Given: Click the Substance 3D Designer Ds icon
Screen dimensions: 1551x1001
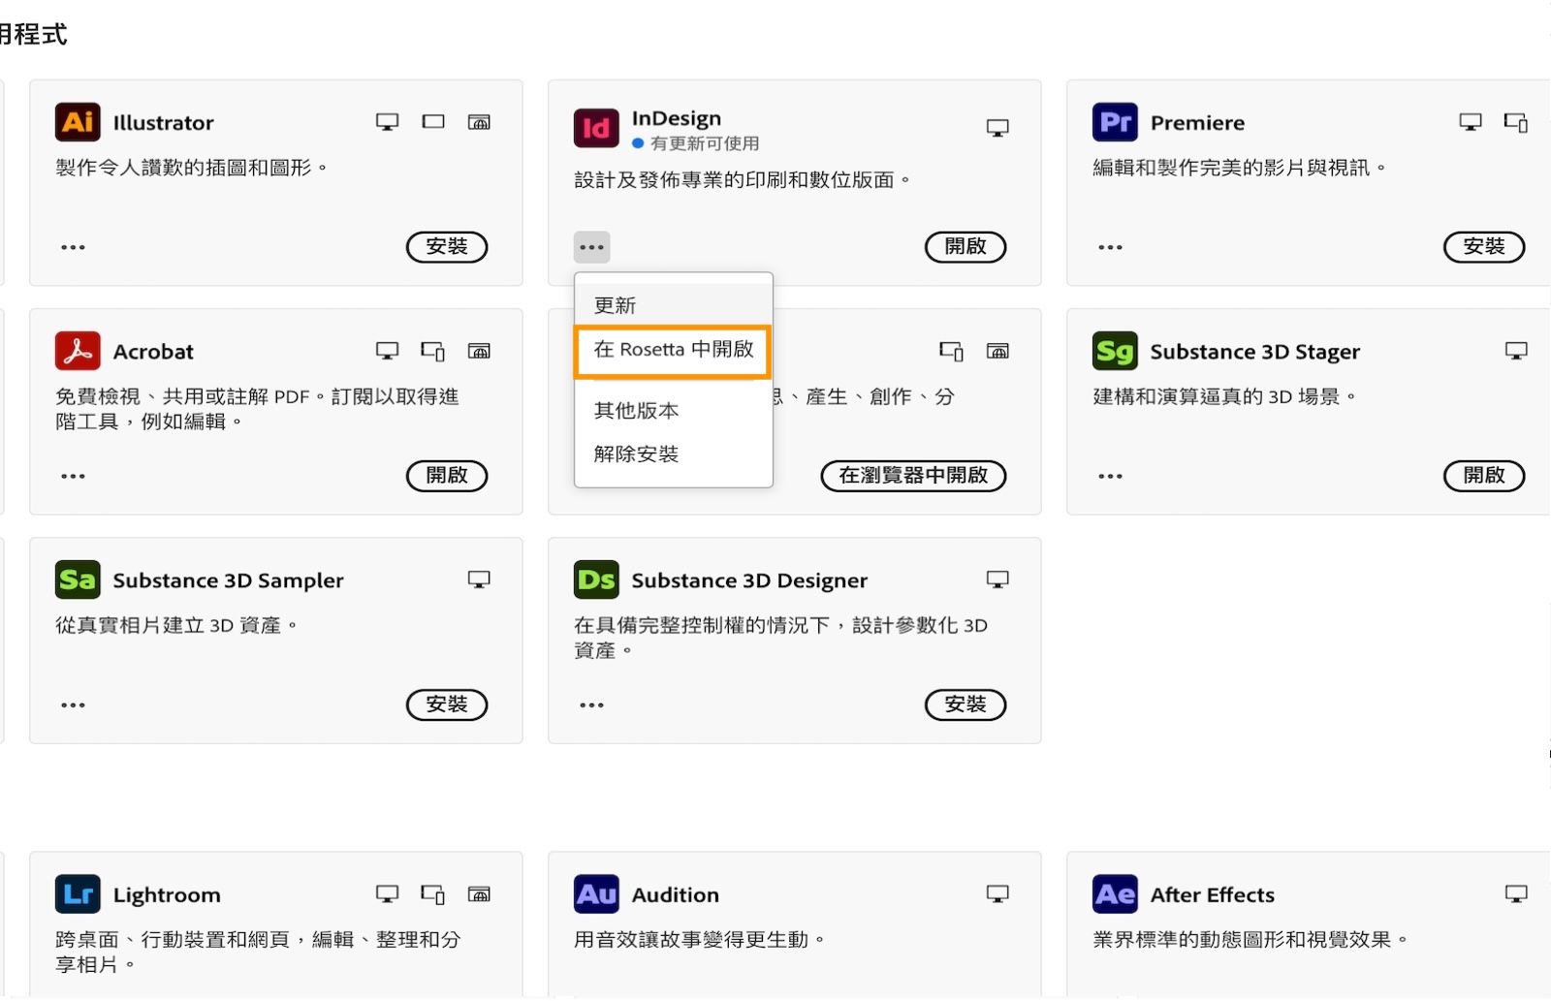Looking at the screenshot, I should 596,579.
